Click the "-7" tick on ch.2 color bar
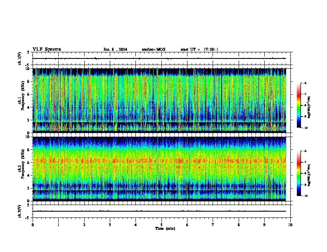The height and width of the screenshot is (252, 327). click(305, 162)
